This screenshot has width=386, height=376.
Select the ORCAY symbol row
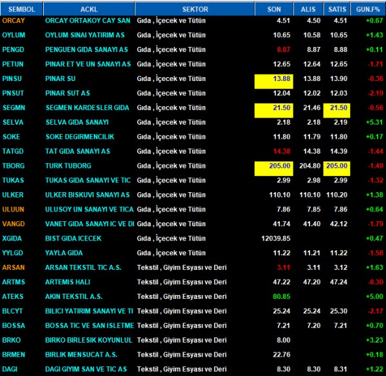[x=14, y=21]
